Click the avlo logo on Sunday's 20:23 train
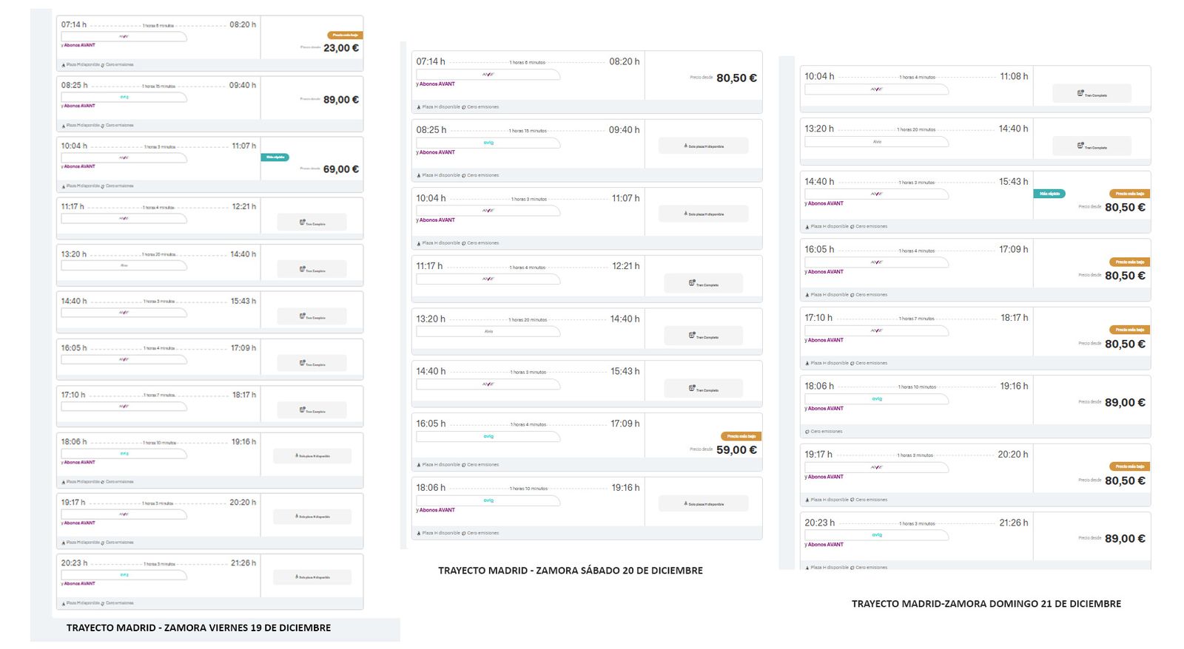Viewport: 1184px width, 649px height. point(876,534)
